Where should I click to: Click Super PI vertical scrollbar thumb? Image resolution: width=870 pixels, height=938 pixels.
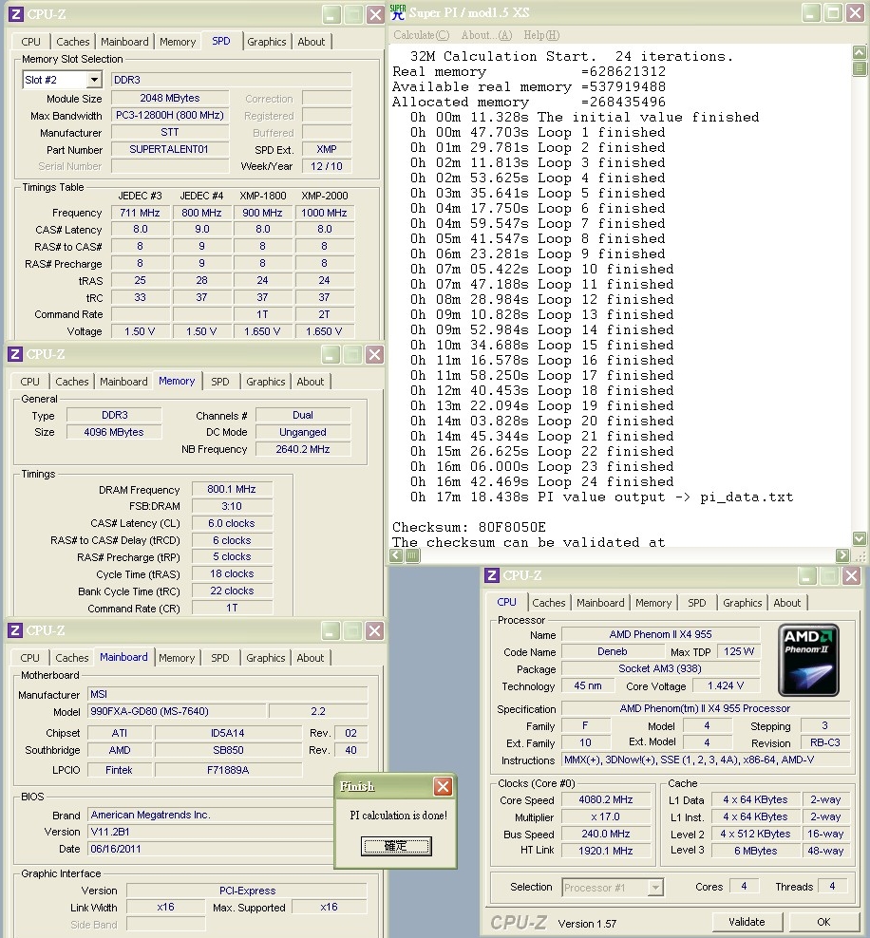[860, 68]
